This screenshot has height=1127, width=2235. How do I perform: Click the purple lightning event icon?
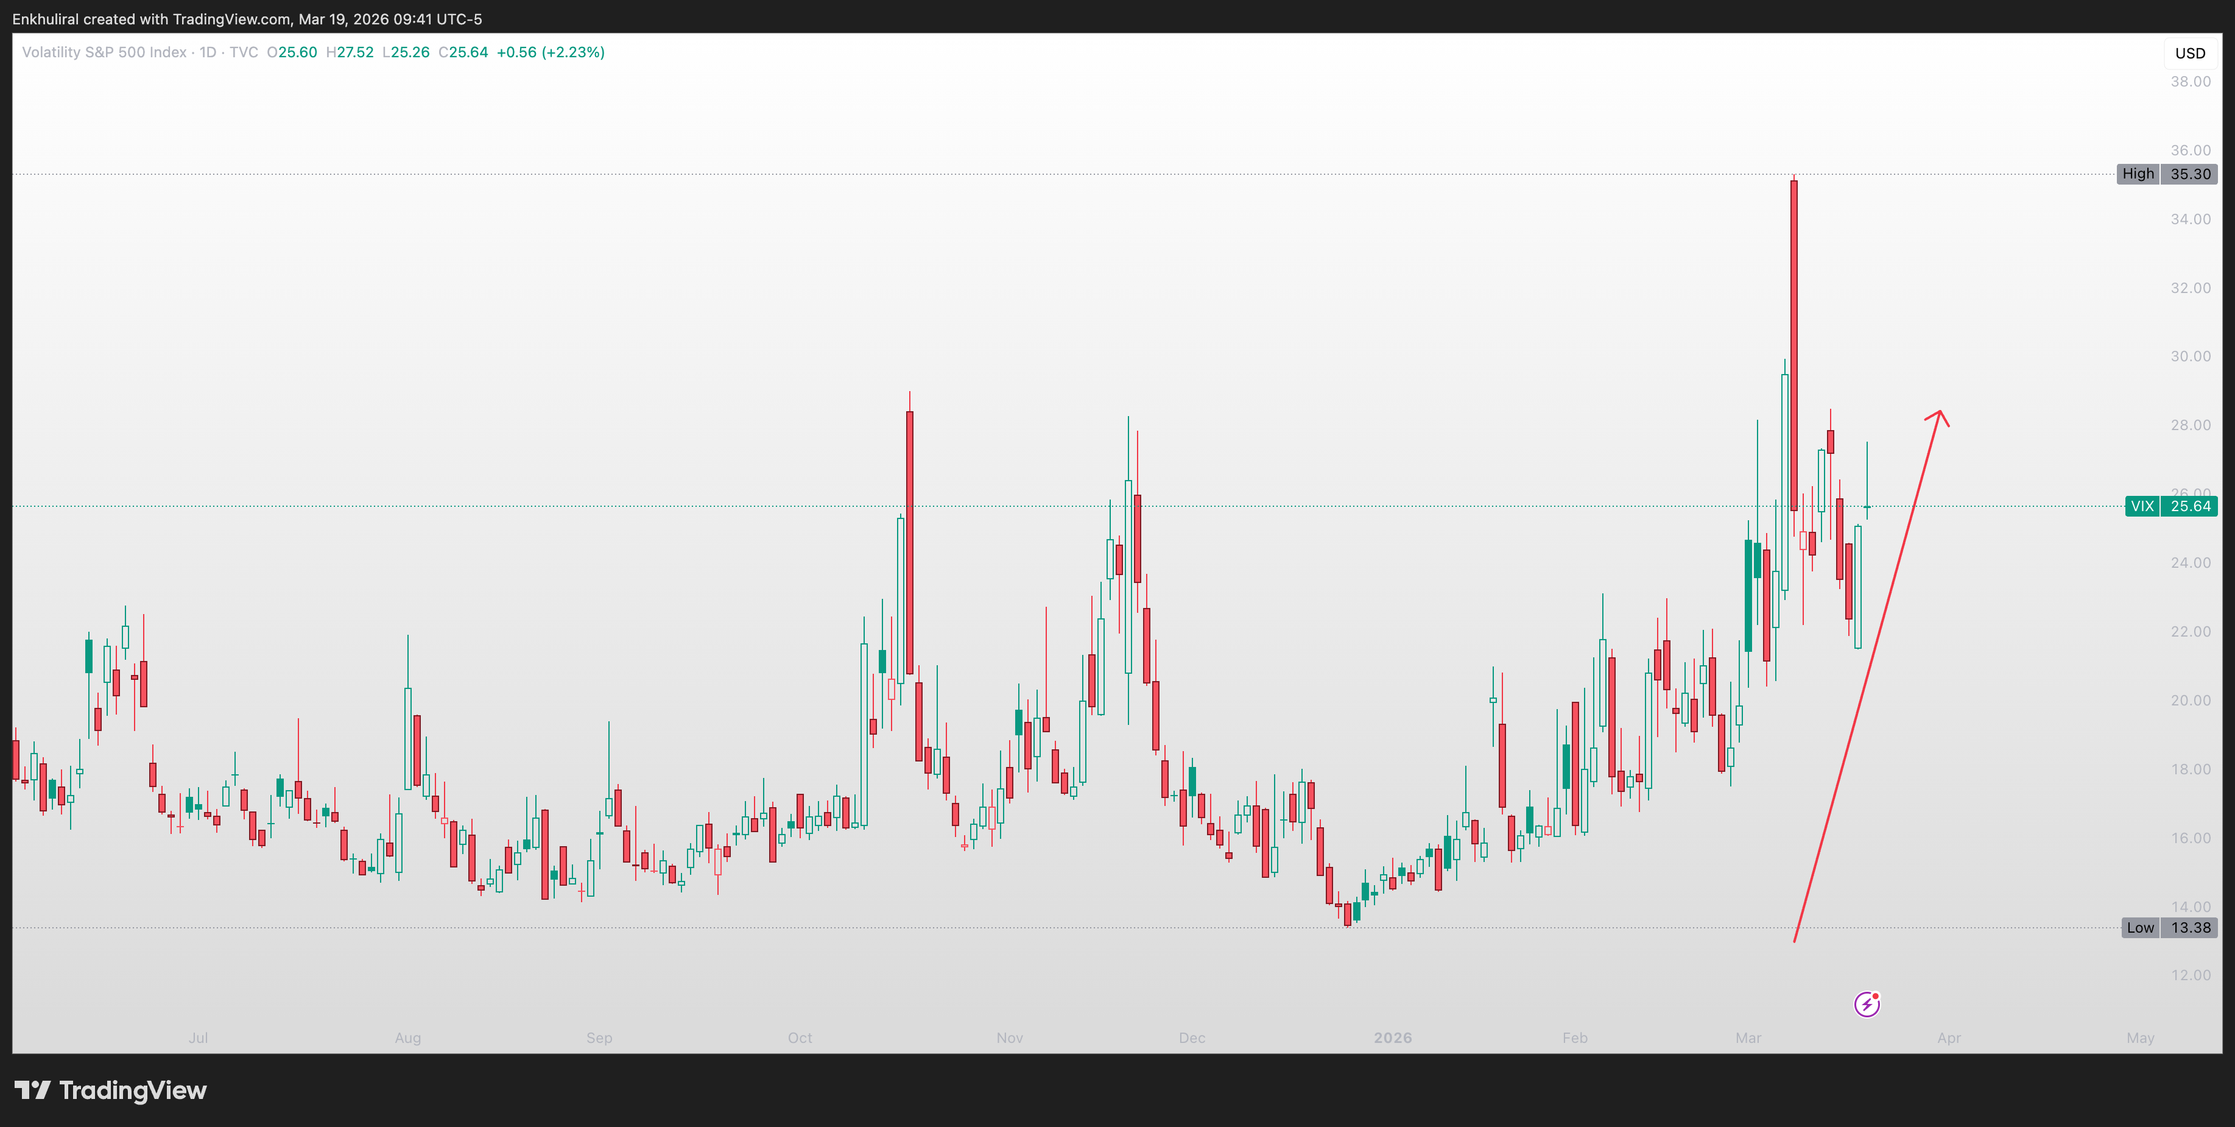point(1867,1004)
